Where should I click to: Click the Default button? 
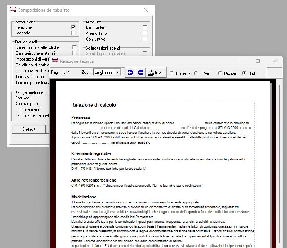coord(29,129)
